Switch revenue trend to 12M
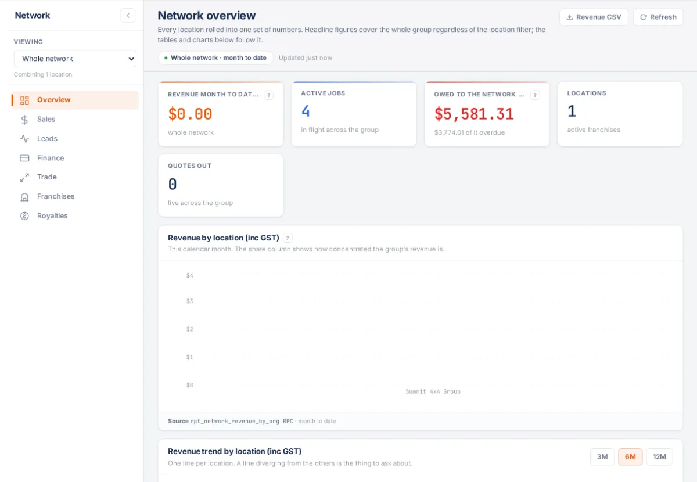697x482 pixels. (659, 457)
